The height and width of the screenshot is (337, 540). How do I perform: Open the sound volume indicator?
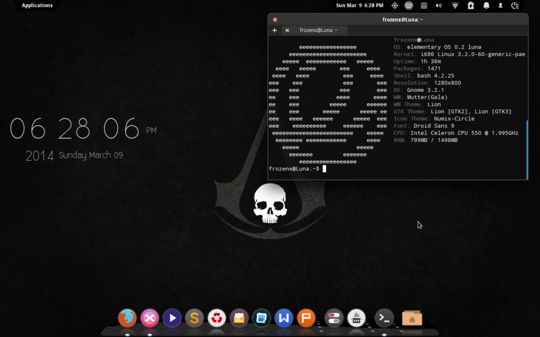point(438,5)
